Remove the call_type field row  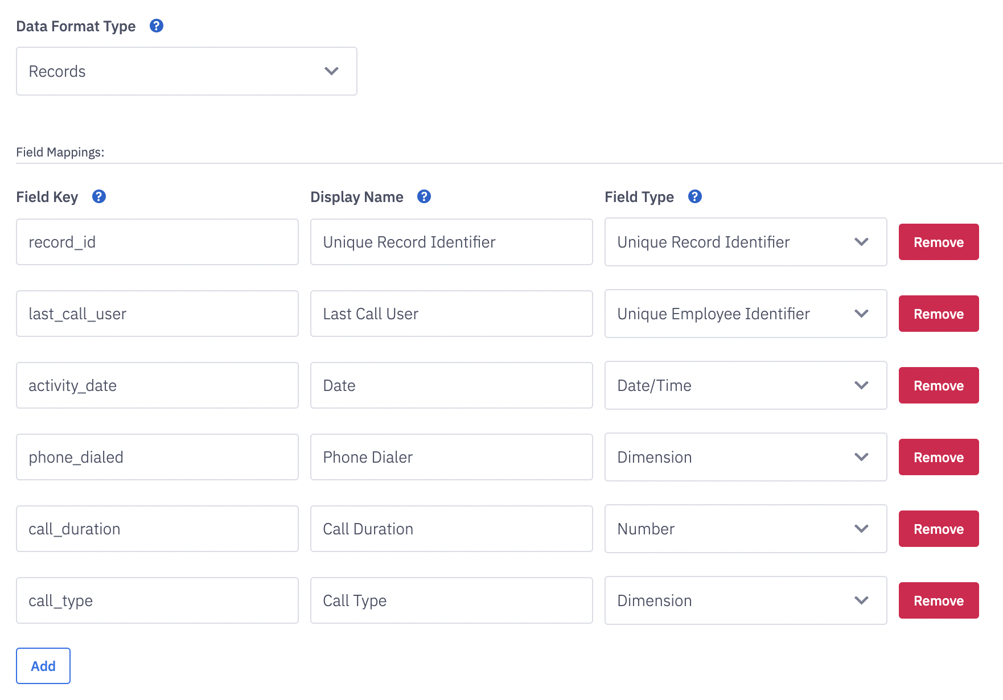click(938, 600)
